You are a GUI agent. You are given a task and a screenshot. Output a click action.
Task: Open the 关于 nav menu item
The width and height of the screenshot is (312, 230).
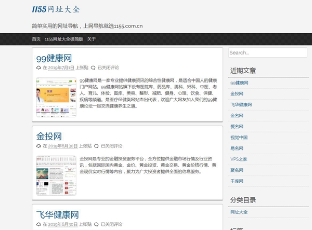(92, 39)
